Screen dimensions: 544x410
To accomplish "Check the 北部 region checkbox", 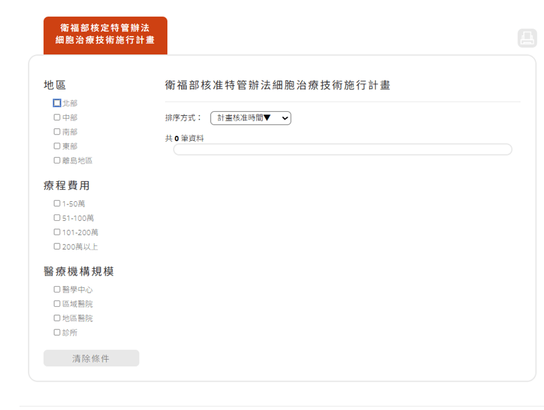I will [57, 103].
